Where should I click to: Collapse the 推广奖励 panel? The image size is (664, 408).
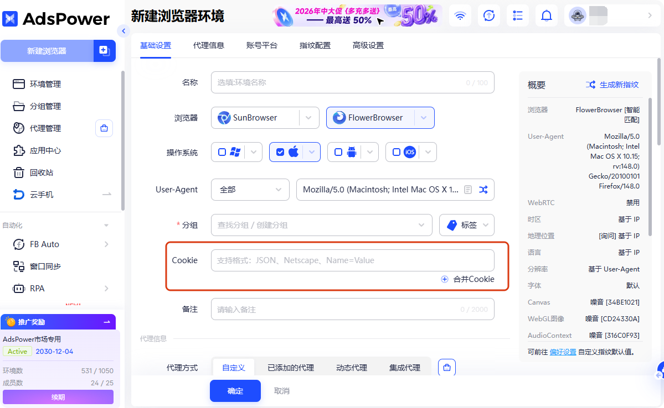[107, 322]
